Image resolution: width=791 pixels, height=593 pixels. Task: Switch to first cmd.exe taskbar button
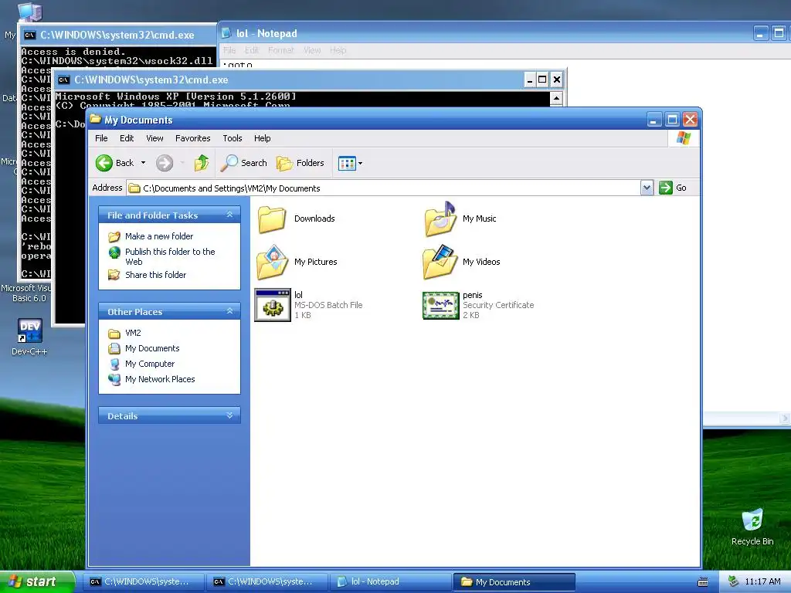[x=144, y=582]
